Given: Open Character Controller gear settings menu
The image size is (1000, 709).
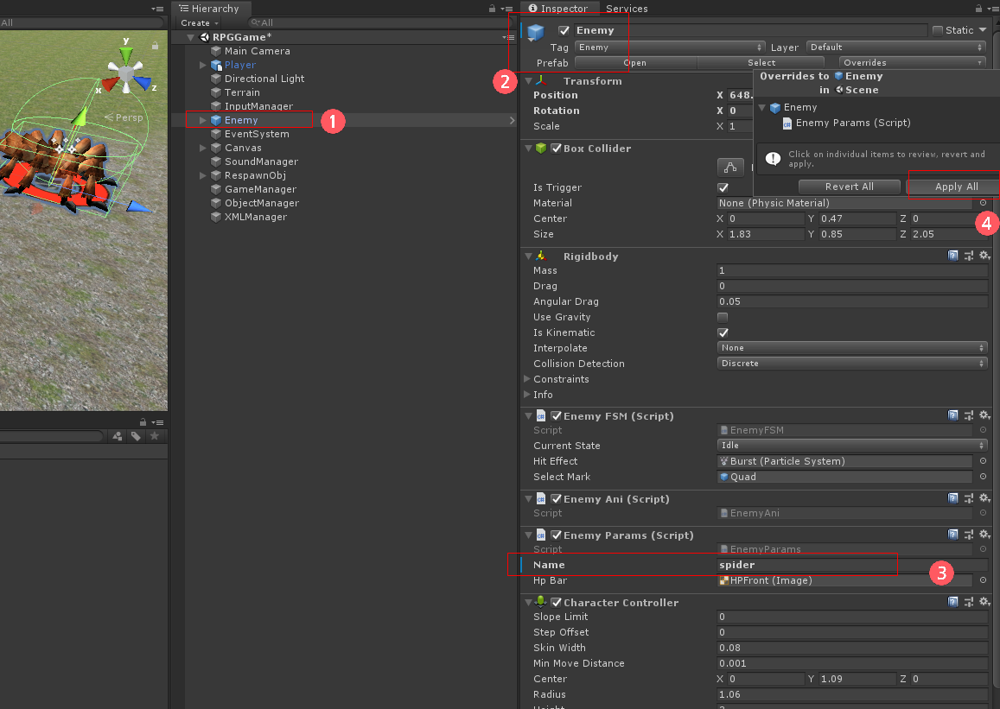Looking at the screenshot, I should 984,602.
